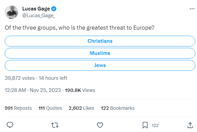Click the repost arrows icon

pos(55,125)
